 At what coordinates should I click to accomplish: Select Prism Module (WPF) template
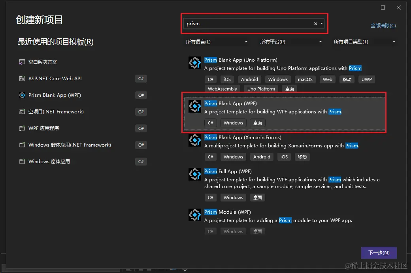[285, 222]
